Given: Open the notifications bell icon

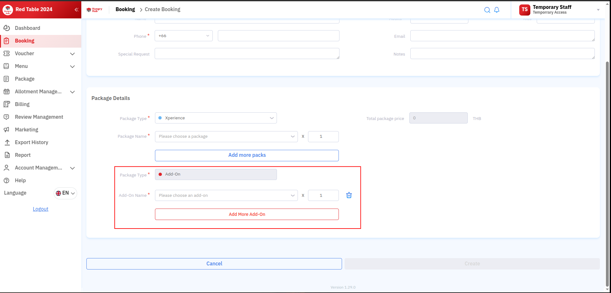Looking at the screenshot, I should [x=497, y=10].
